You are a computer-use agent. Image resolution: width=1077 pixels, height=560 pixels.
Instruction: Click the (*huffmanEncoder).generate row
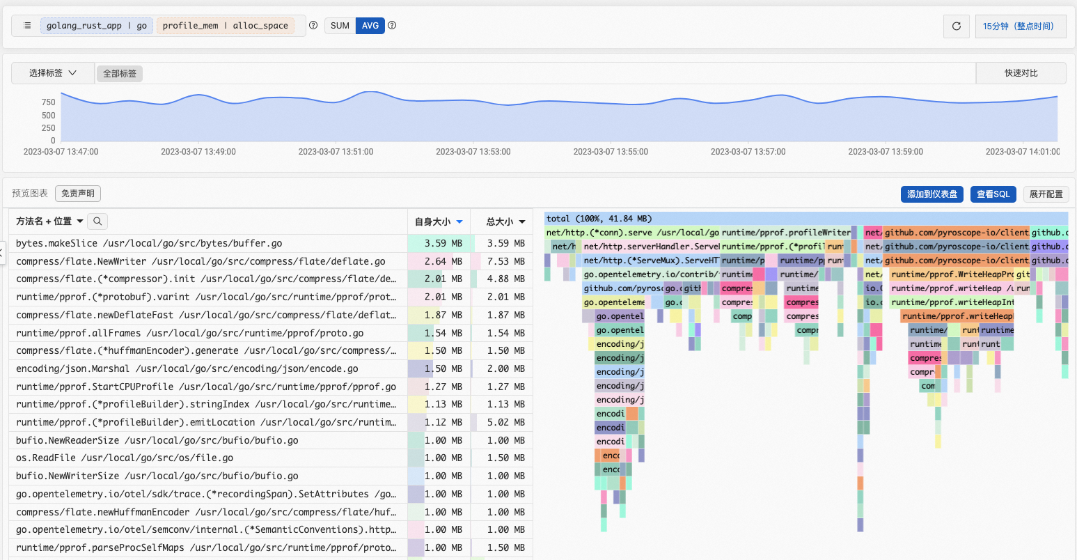pyautogui.click(x=271, y=350)
